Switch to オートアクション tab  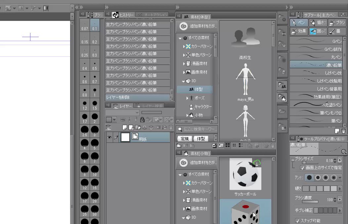[152, 15]
